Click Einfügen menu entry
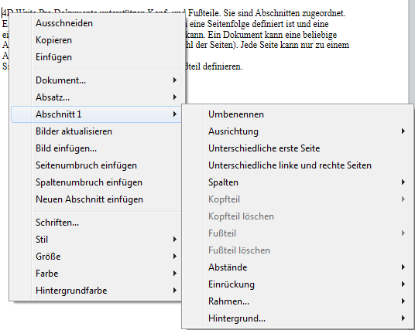 click(97, 57)
